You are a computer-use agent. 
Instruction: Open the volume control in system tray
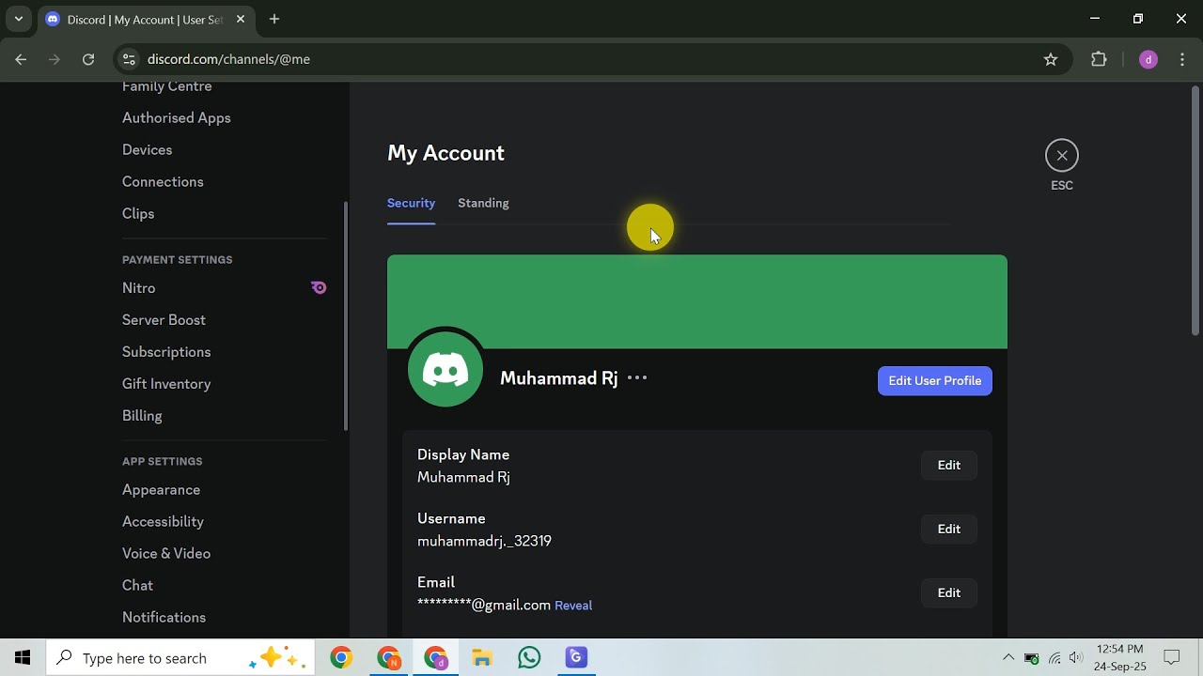[x=1076, y=658]
